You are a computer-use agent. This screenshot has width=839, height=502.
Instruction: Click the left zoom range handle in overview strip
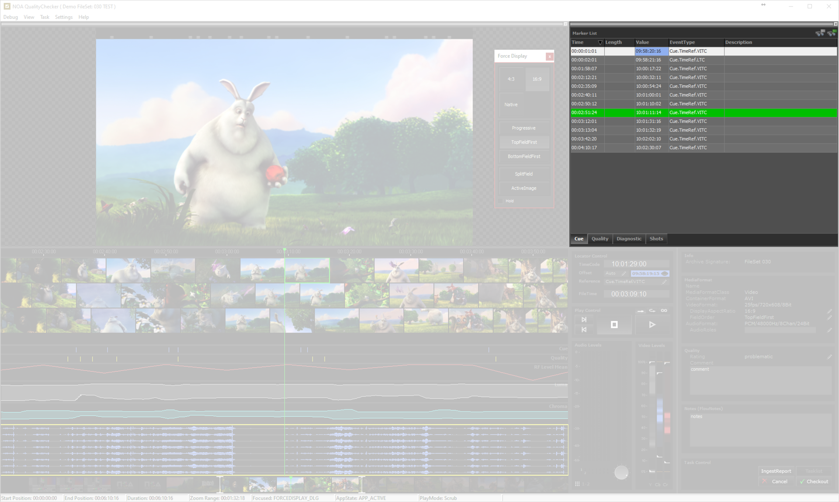(219, 485)
